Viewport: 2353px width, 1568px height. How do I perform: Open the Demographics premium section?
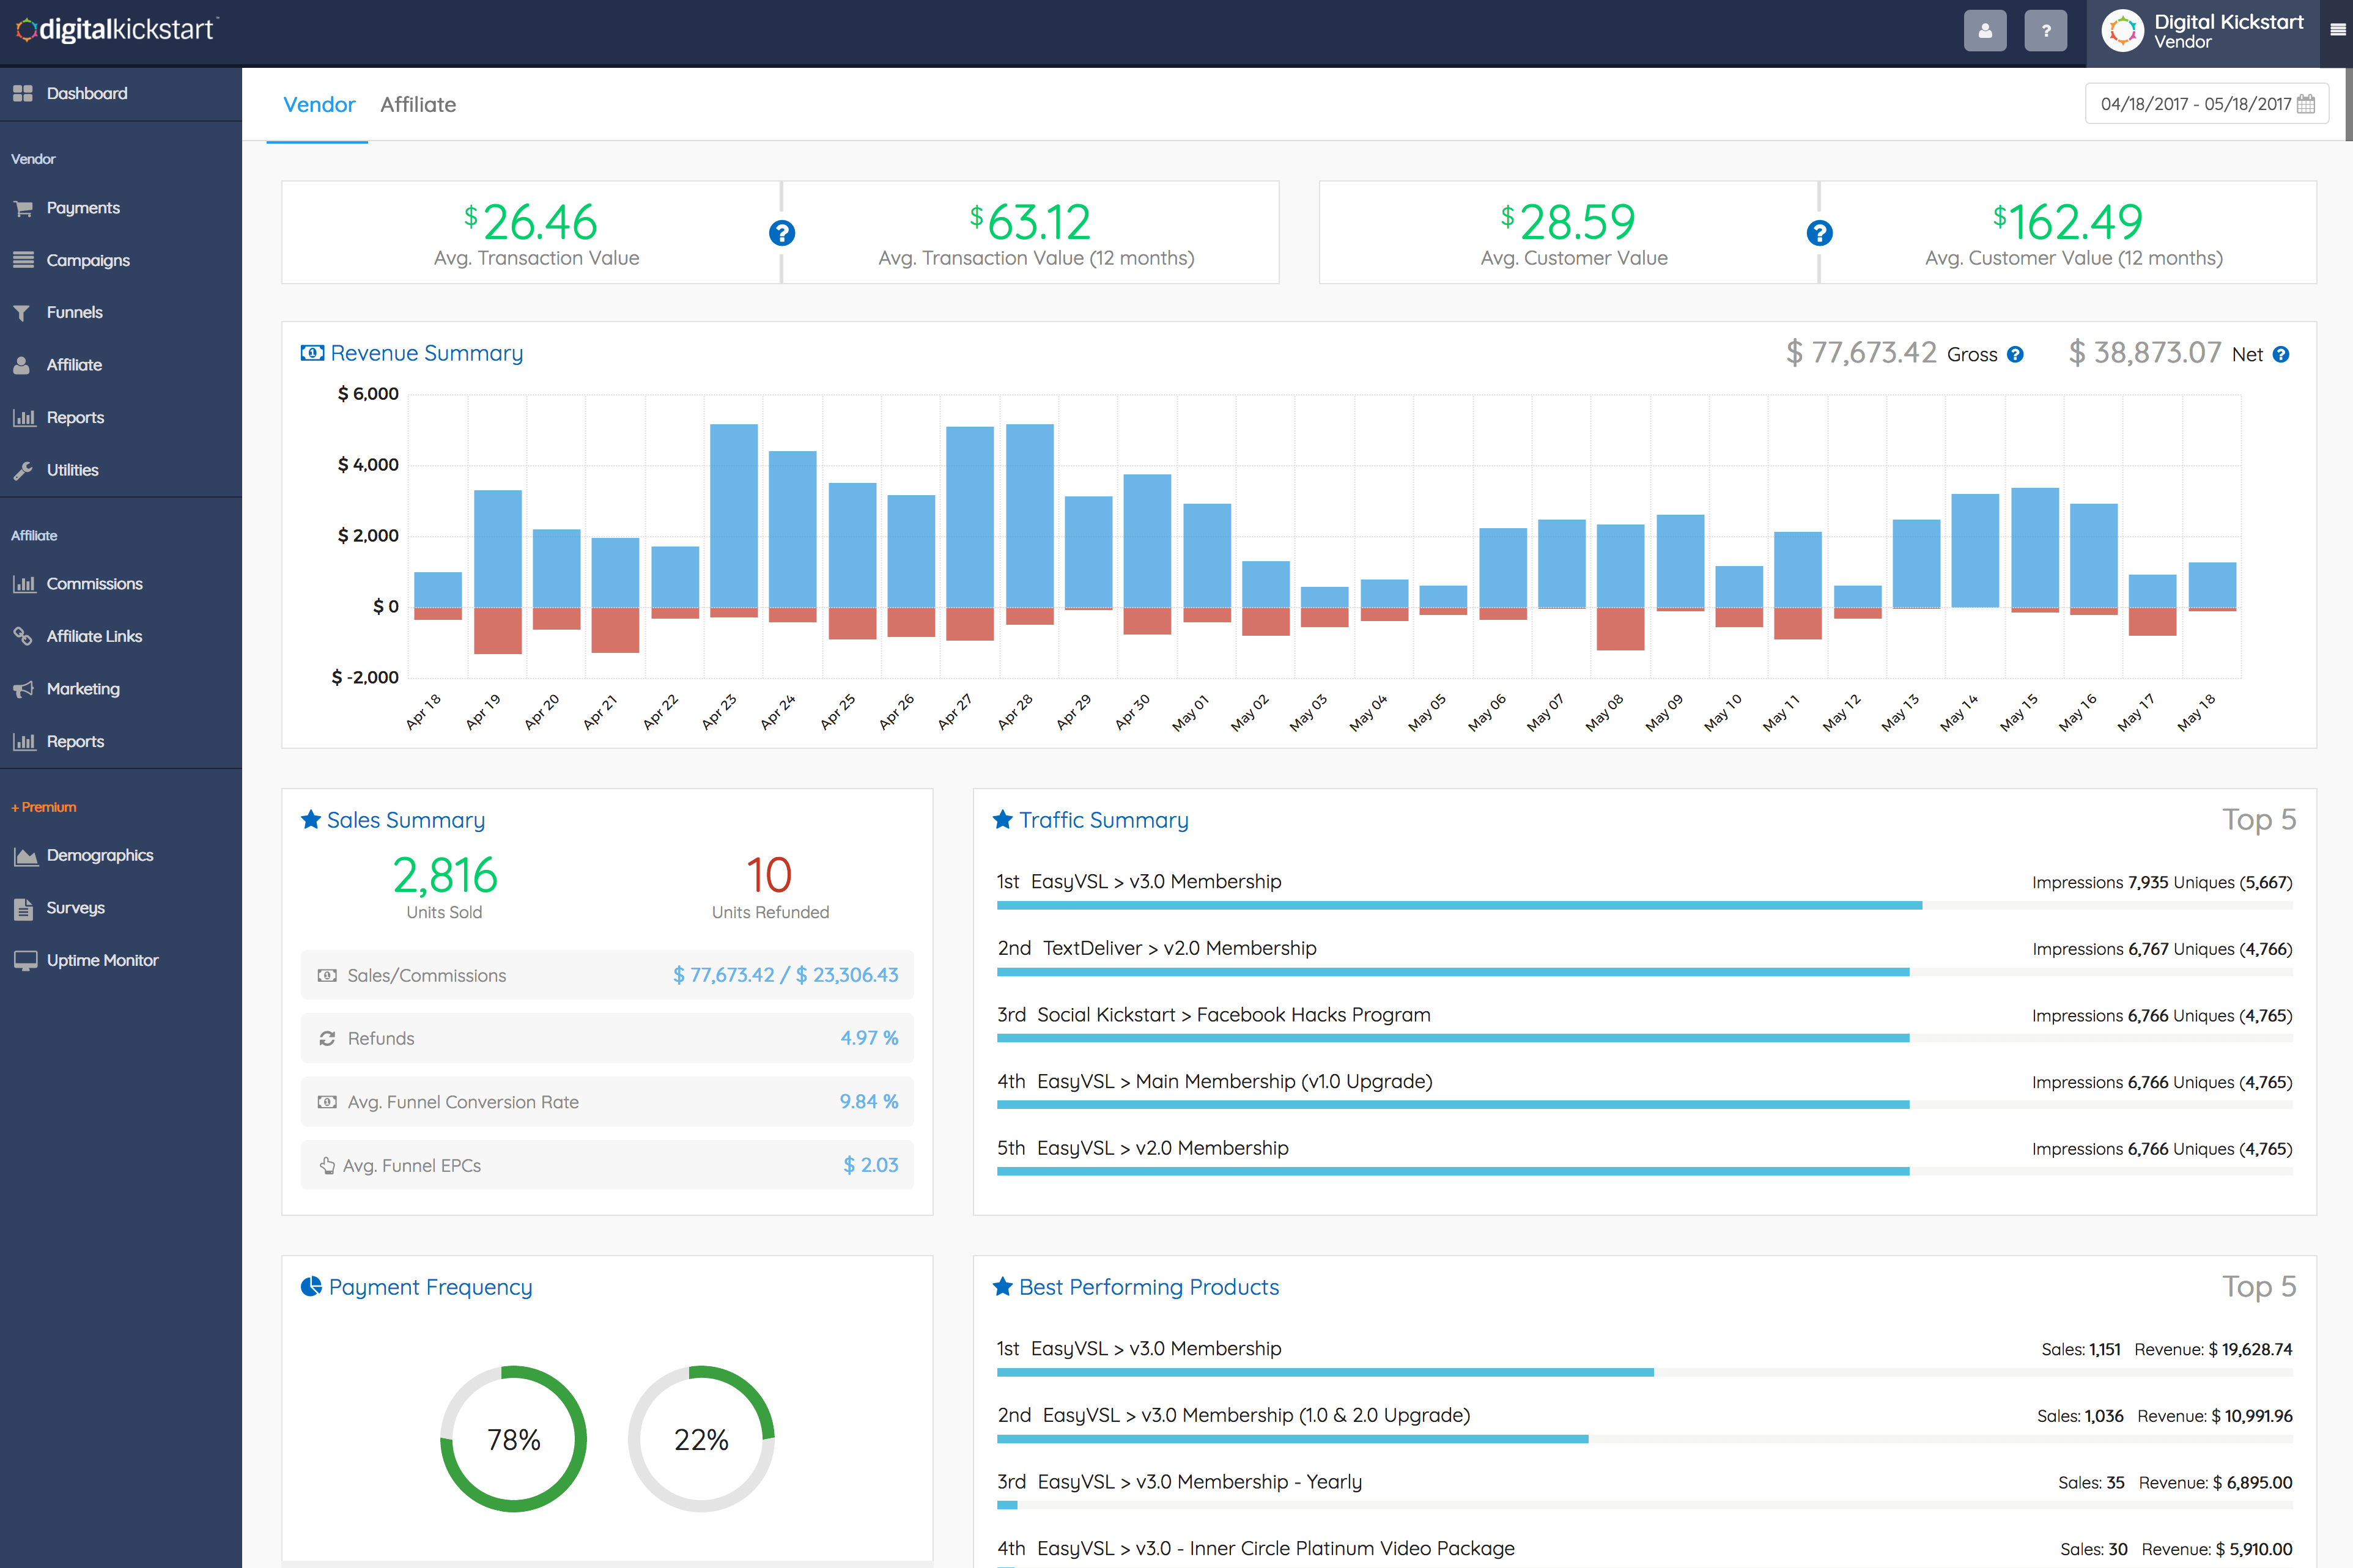tap(100, 855)
